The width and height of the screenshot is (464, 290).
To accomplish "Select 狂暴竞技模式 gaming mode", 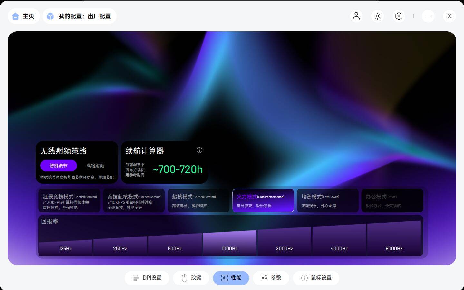I will [69, 200].
